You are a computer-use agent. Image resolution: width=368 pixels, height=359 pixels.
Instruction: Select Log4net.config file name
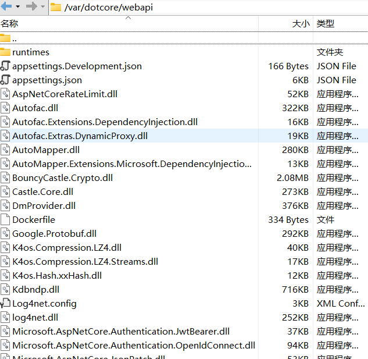coord(44,304)
